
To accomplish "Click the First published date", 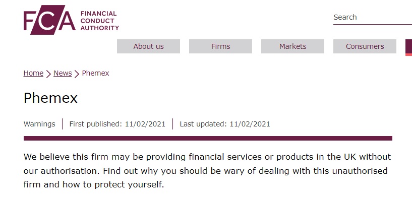I will 145,124.
